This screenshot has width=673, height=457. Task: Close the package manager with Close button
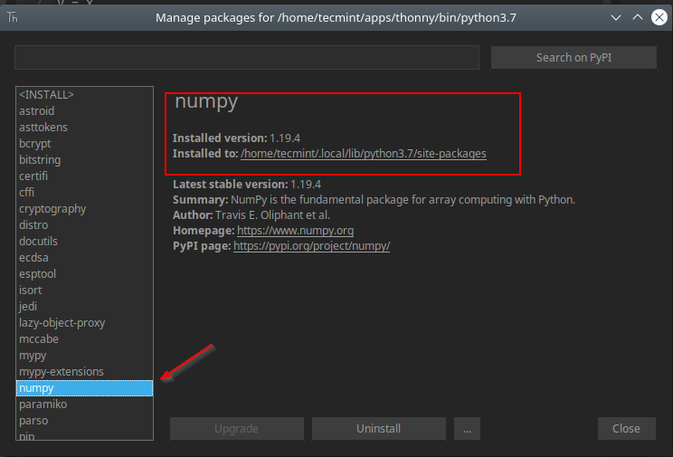click(626, 429)
